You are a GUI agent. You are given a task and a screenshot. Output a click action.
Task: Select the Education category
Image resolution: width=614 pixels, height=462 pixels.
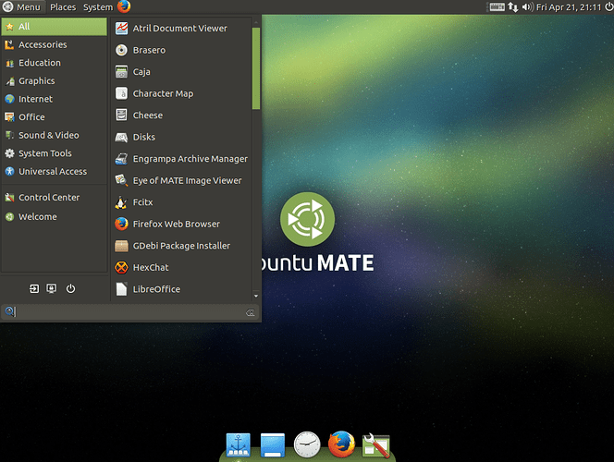pyautogui.click(x=54, y=63)
